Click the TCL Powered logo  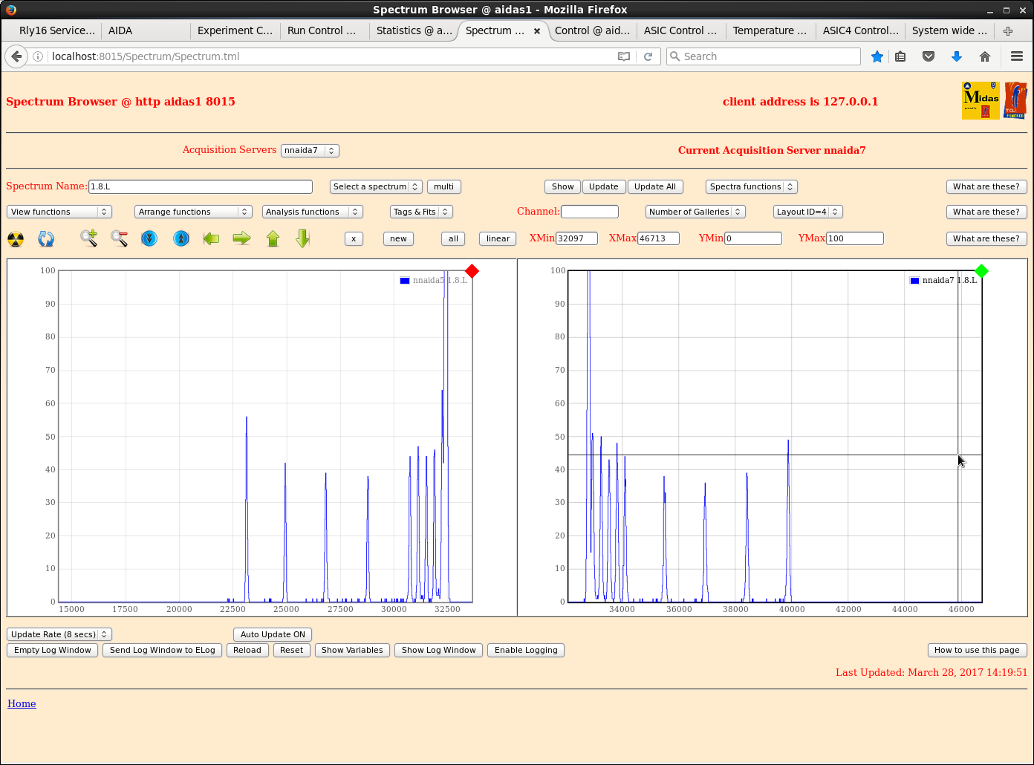coord(1015,100)
